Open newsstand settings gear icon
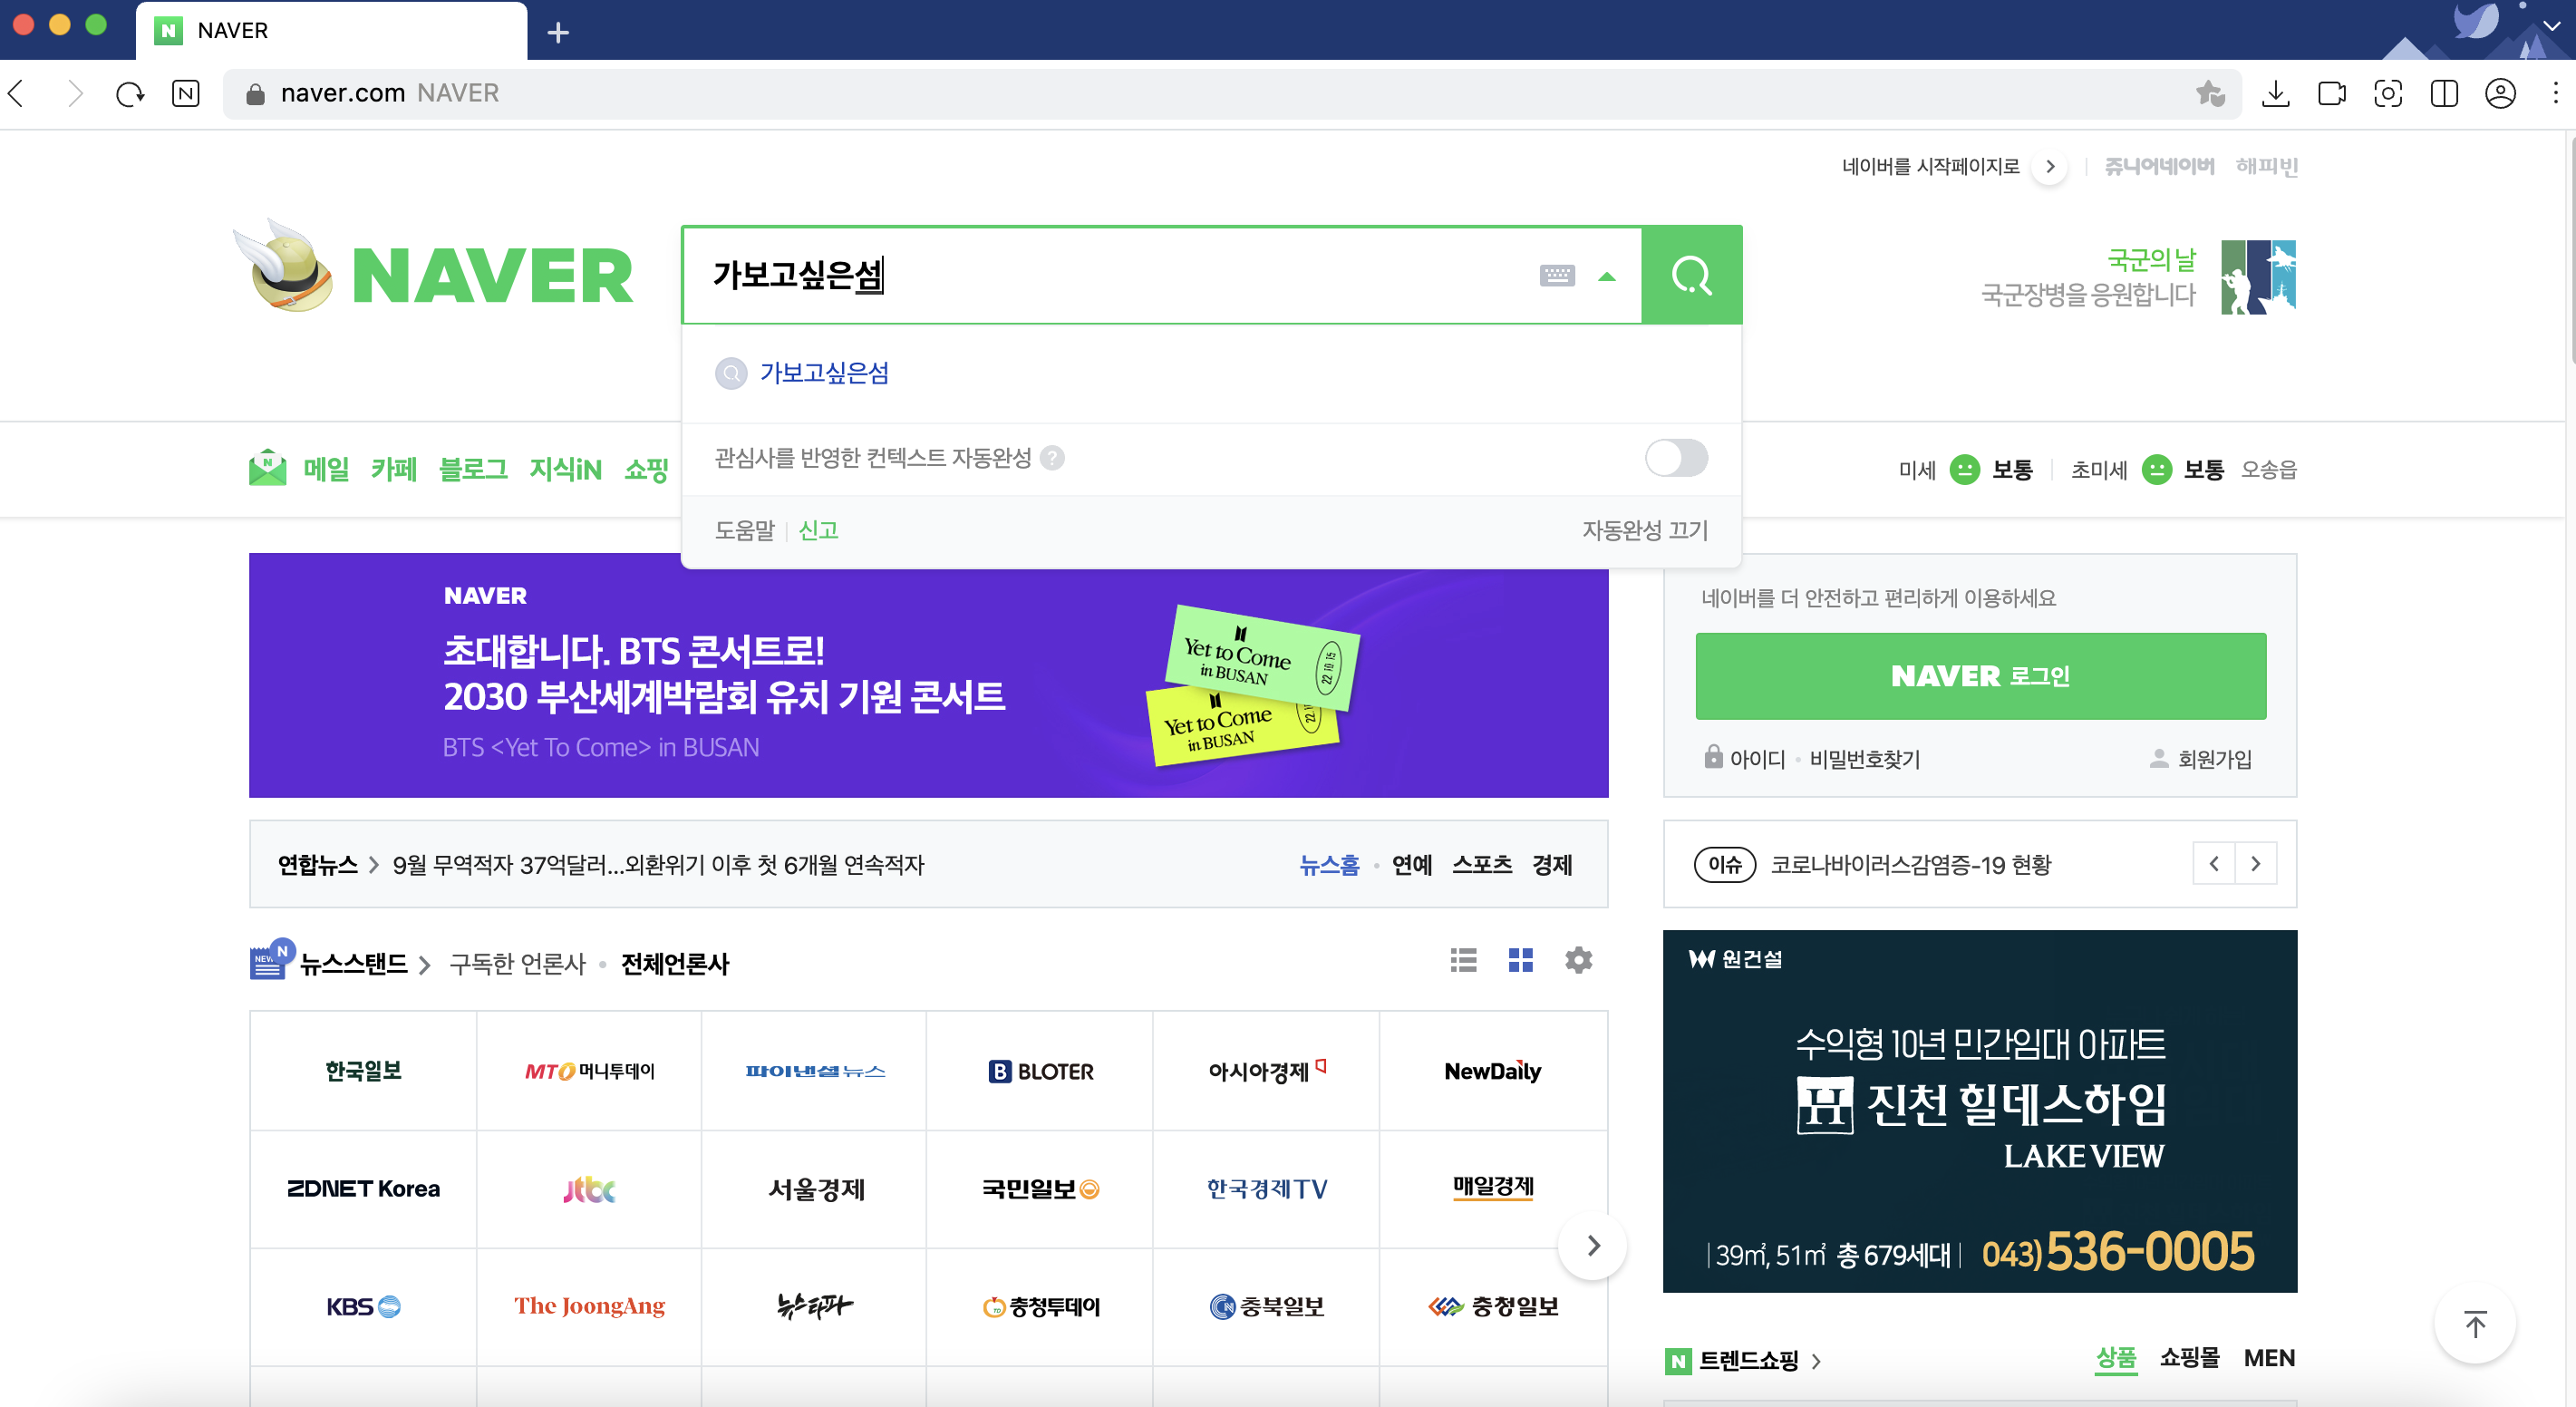The image size is (2576, 1407). [x=1578, y=961]
